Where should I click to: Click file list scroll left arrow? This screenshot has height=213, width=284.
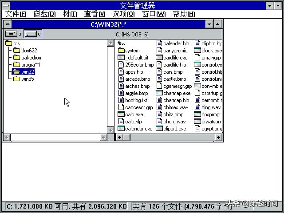click(119, 137)
